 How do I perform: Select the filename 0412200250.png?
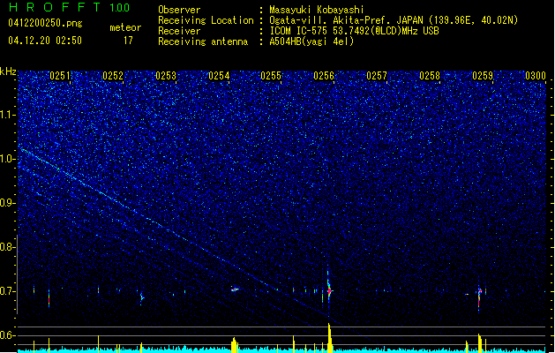click(45, 23)
